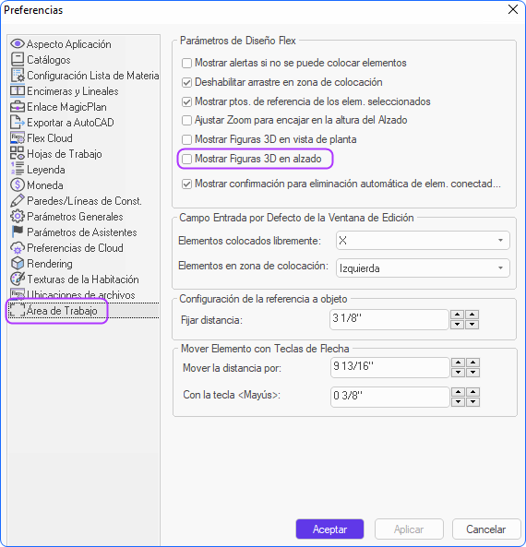Uncheck Deshabilitar arrastre en zona de colocación

[x=186, y=83]
